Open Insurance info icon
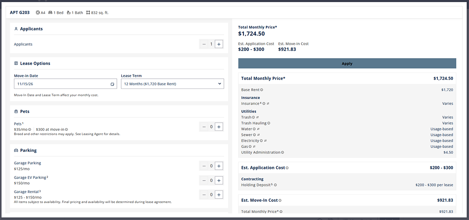Viewport: 469px width, 220px height. click(x=264, y=104)
